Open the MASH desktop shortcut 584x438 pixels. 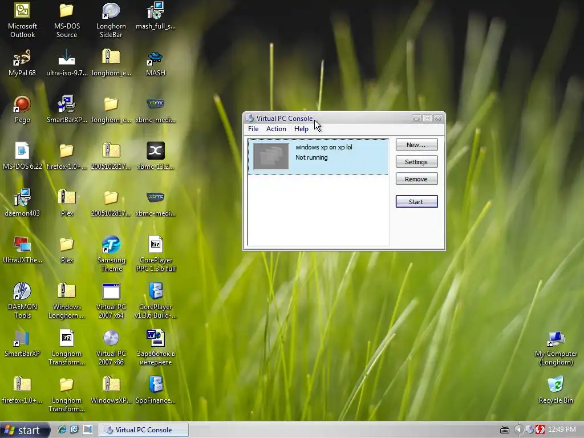(155, 63)
